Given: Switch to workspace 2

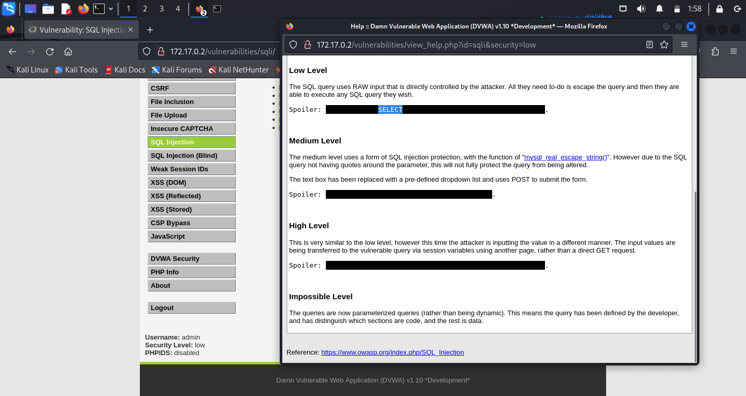Looking at the screenshot, I should pyautogui.click(x=145, y=9).
